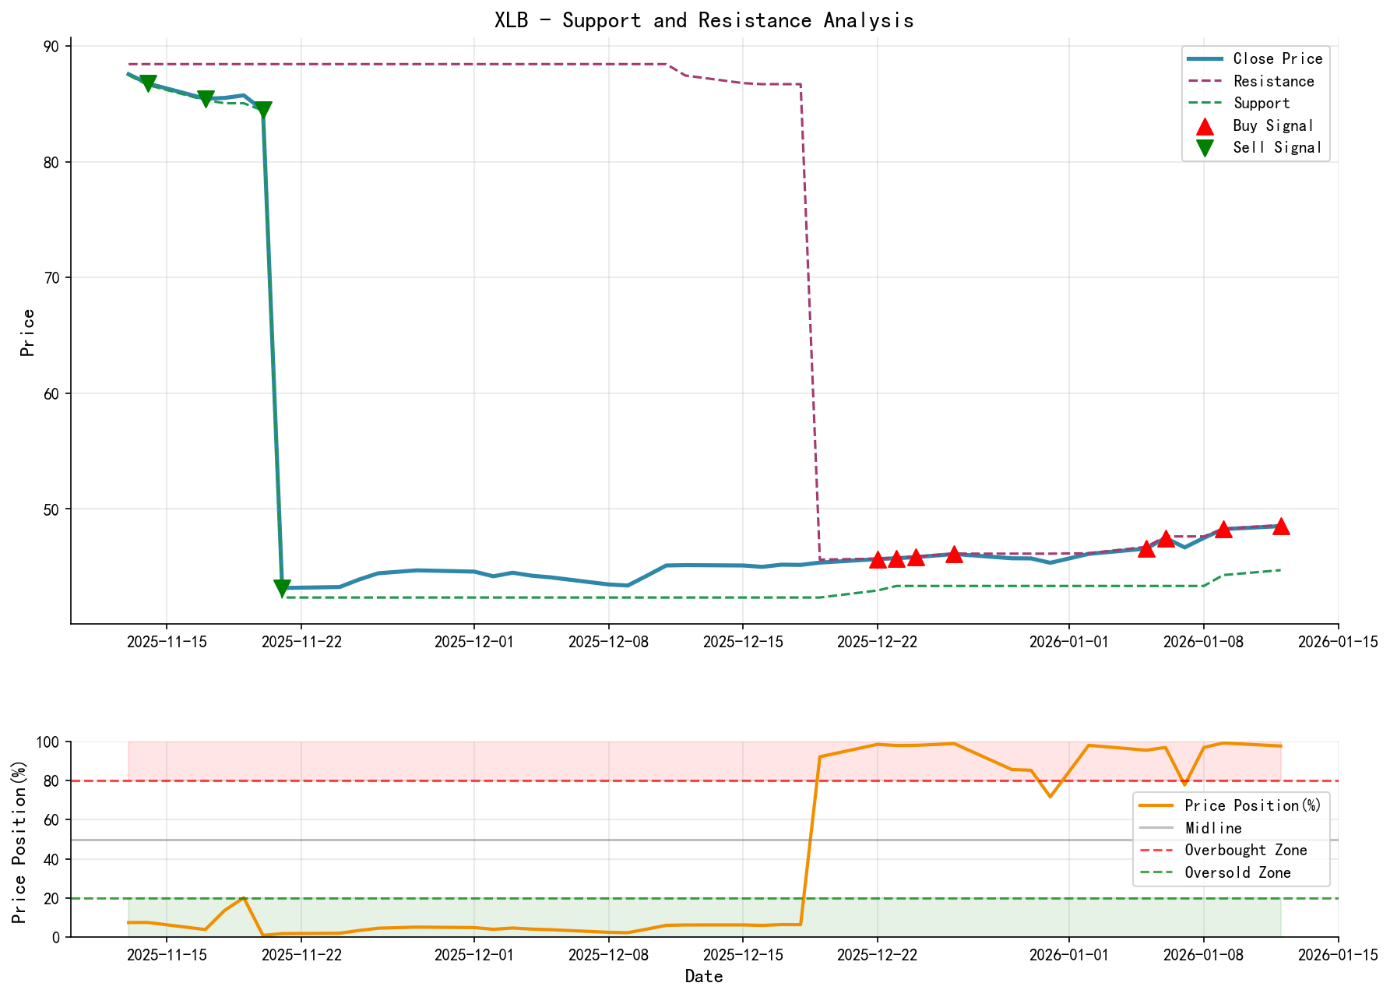Click the green Sell Signal triangle in the legend
Screen dimensions: 1390x997
click(1204, 146)
